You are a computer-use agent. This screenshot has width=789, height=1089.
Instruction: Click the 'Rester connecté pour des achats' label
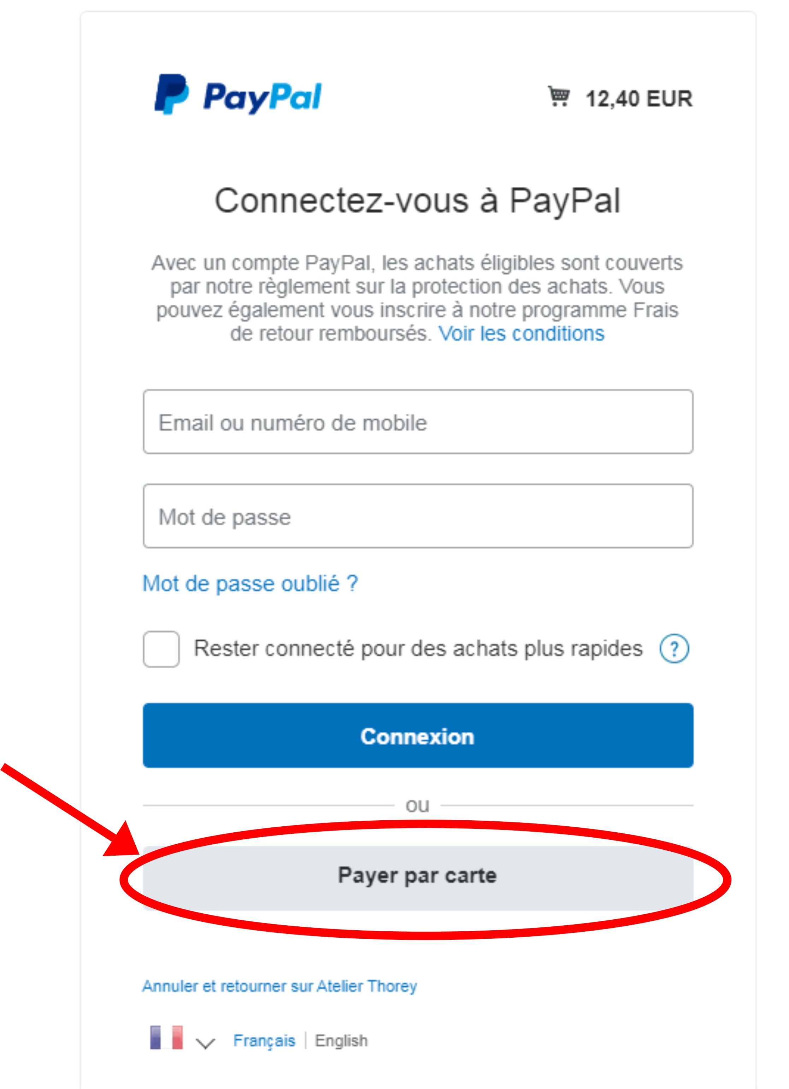click(x=418, y=649)
